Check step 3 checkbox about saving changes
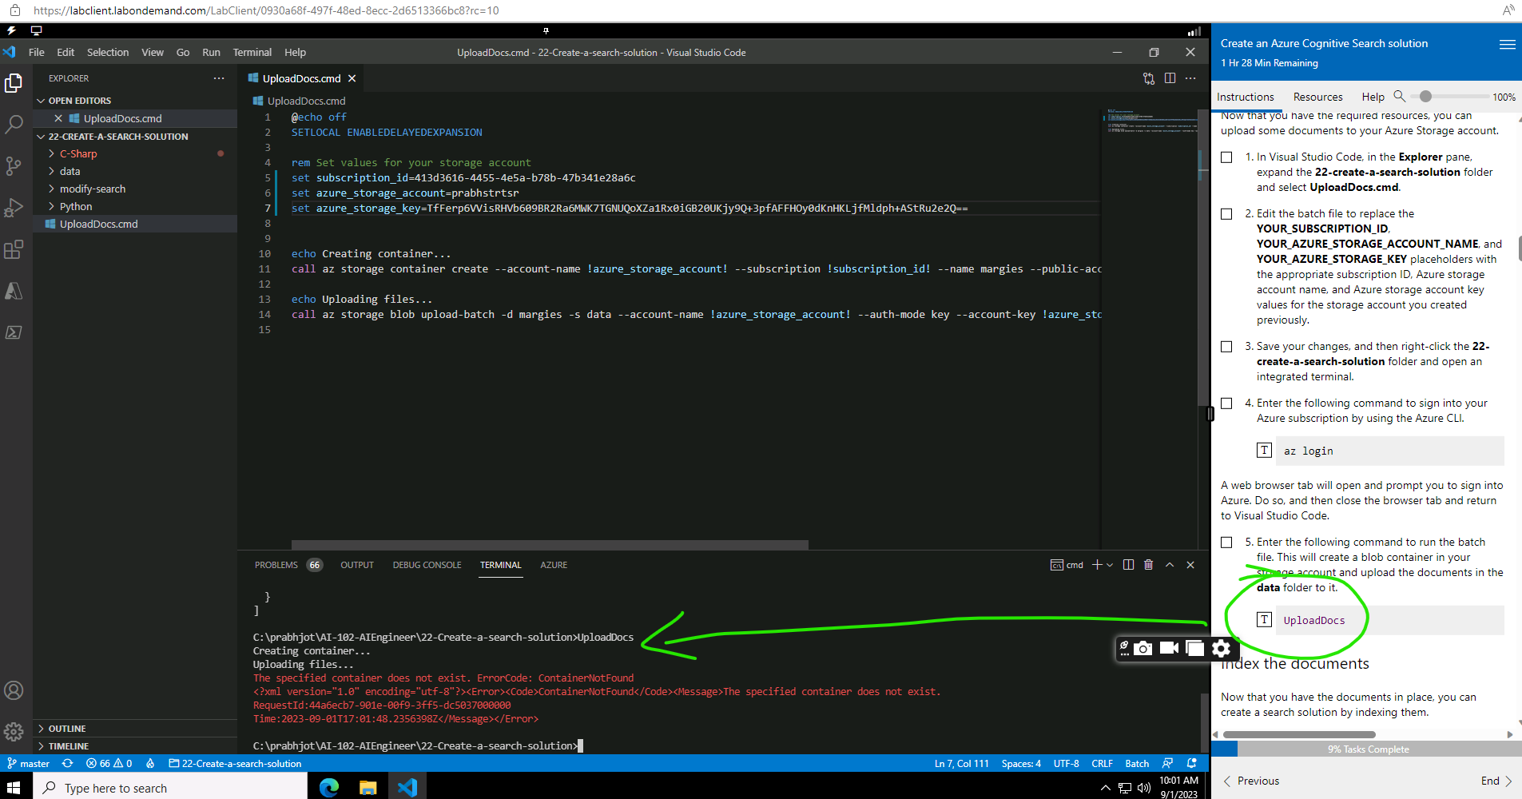This screenshot has height=799, width=1522. click(x=1226, y=347)
